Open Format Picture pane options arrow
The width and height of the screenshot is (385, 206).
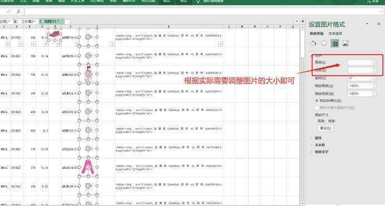(367, 24)
